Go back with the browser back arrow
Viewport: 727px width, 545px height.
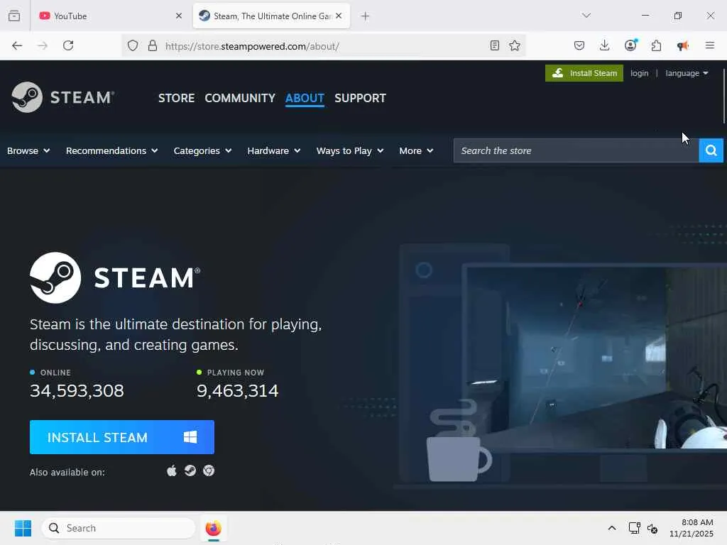coord(17,45)
